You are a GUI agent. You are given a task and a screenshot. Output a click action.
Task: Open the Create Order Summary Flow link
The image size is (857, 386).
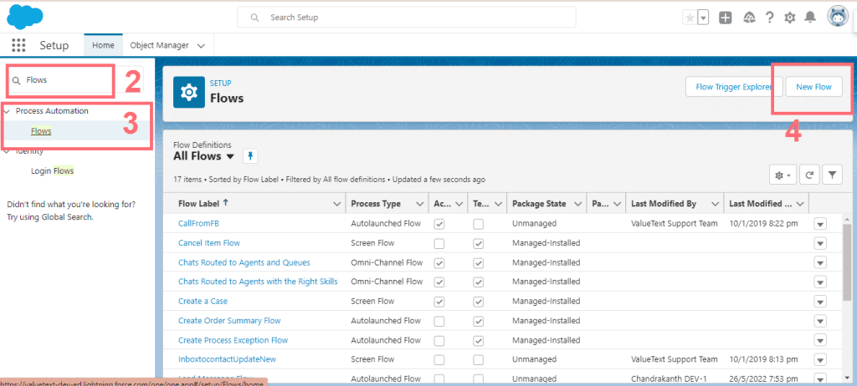point(229,321)
